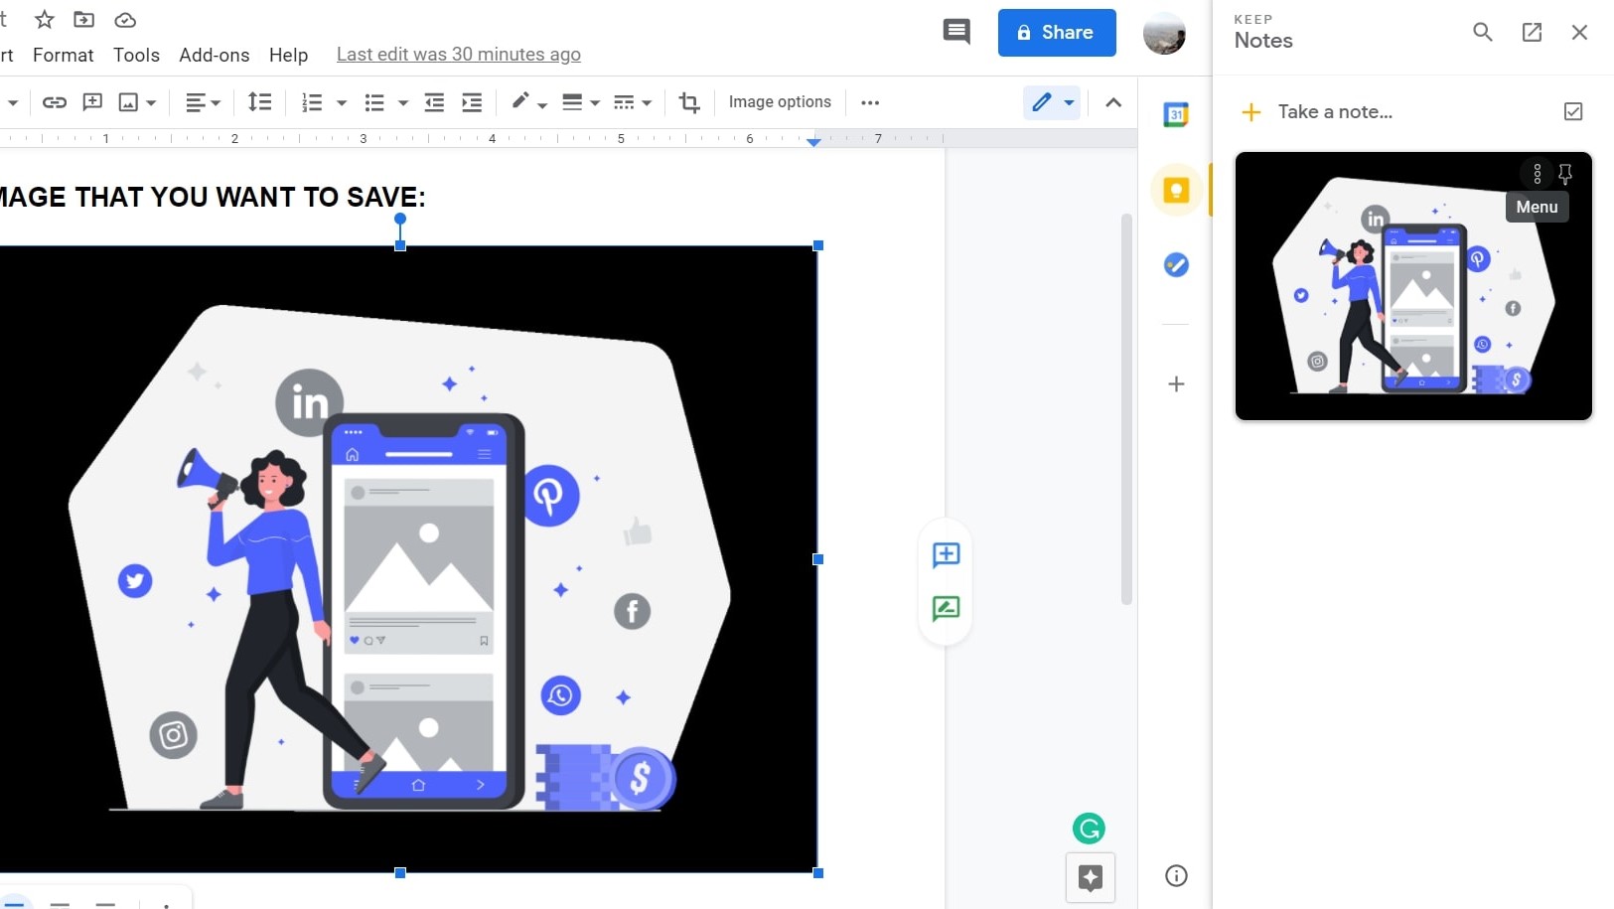Viewport: 1614px width, 909px height.
Task: Create a new list note in Keep
Action: pos(1573,111)
